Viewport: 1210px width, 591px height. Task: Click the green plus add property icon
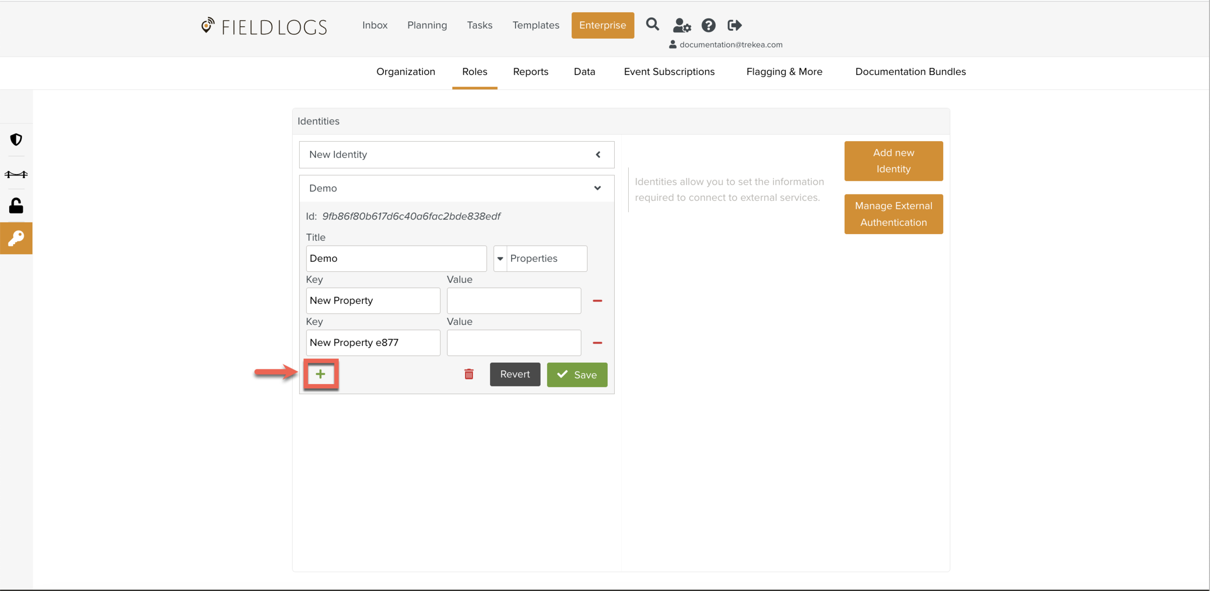click(x=320, y=374)
